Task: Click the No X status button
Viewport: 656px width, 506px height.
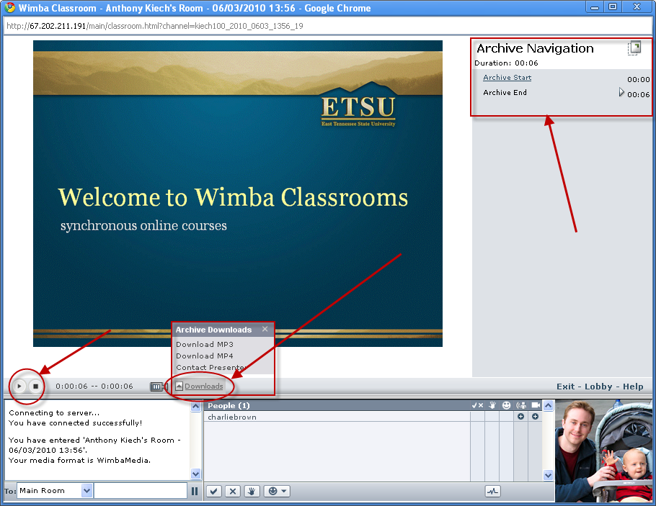Action: click(233, 491)
